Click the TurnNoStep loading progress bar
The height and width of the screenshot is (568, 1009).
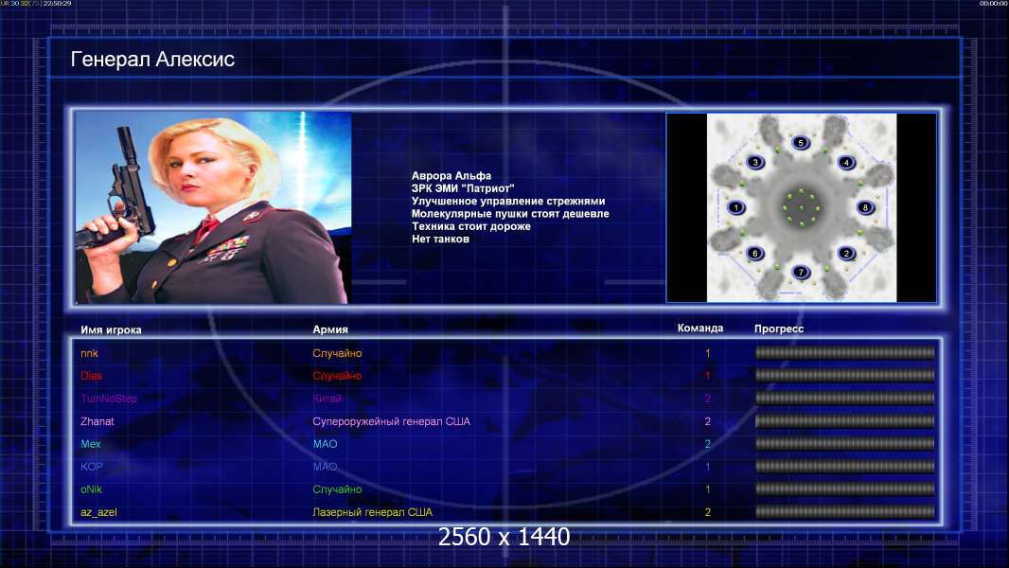pos(845,399)
